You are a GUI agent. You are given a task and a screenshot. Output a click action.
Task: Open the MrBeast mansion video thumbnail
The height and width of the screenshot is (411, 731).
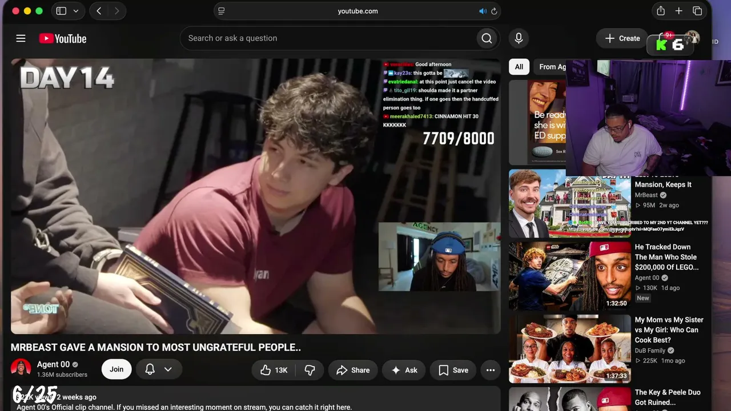(x=570, y=203)
